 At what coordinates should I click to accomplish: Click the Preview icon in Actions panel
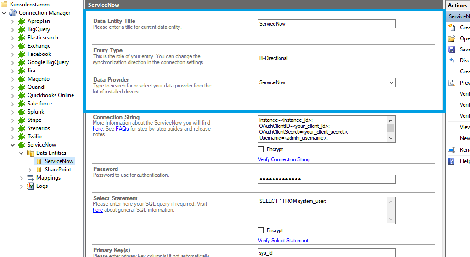(x=452, y=83)
